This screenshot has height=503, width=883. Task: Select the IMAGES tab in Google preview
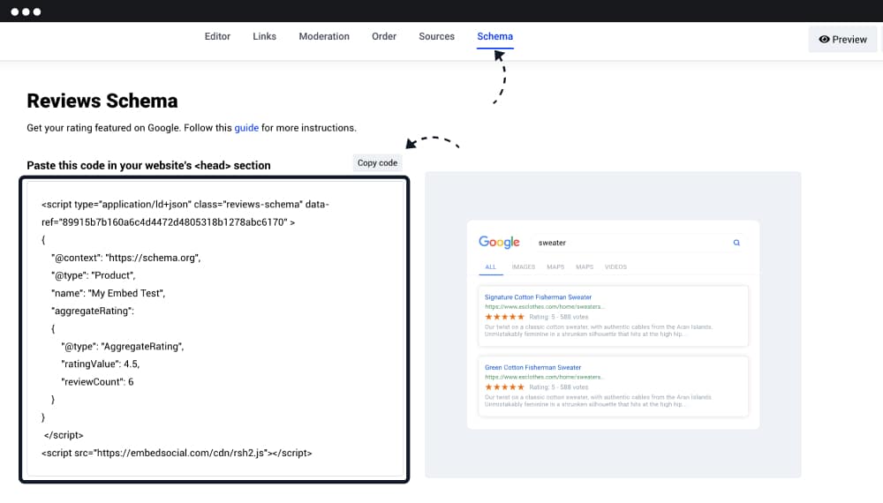[x=523, y=267]
